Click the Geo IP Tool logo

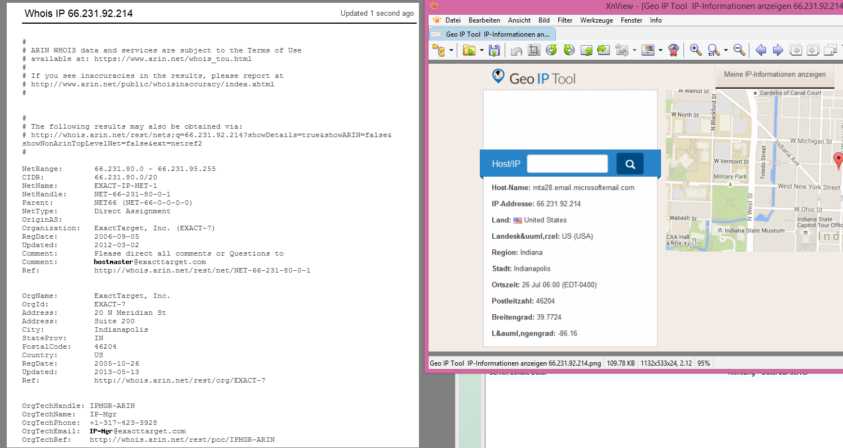point(533,77)
